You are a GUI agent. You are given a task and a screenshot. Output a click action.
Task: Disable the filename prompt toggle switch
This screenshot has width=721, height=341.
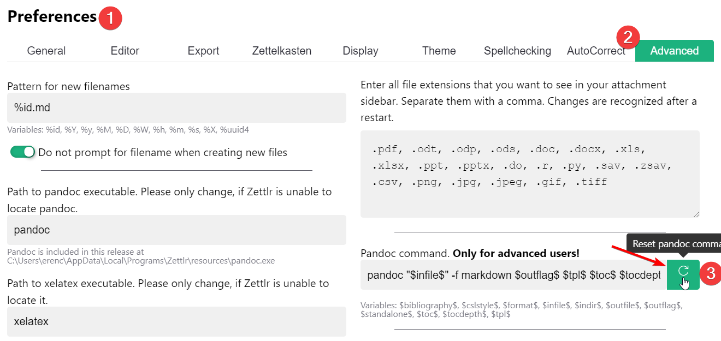point(22,152)
